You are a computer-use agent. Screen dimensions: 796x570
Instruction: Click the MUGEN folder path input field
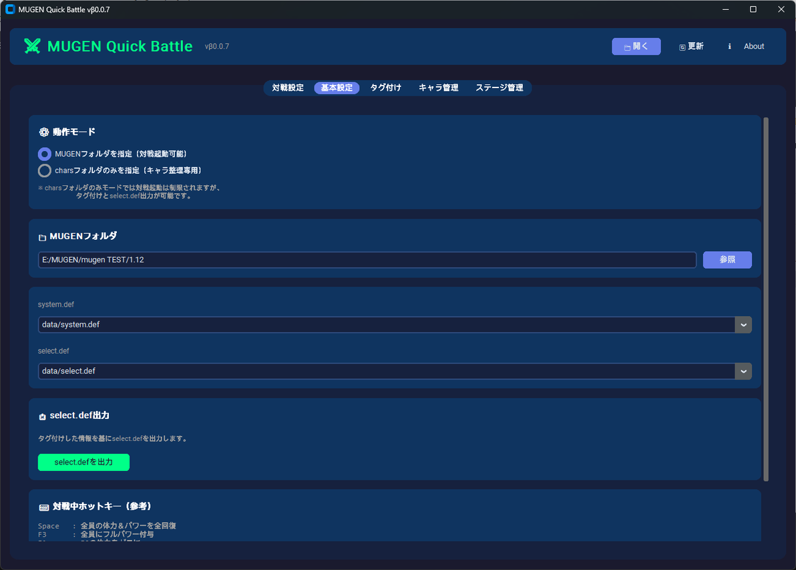tap(367, 259)
